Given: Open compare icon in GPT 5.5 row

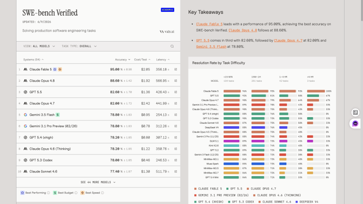Looking at the screenshot, I should [176, 92].
